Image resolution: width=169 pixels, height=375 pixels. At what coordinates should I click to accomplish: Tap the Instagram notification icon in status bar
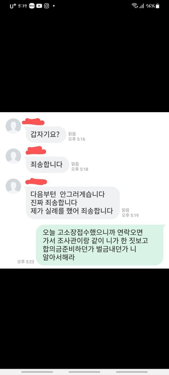coord(47,6)
